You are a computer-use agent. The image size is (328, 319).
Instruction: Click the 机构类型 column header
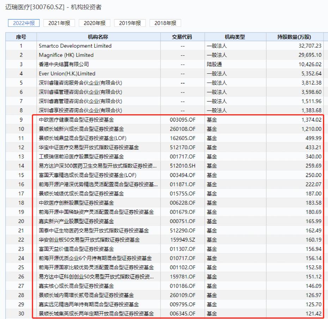tap(226, 37)
